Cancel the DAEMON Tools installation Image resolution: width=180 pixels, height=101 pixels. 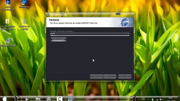[125, 77]
